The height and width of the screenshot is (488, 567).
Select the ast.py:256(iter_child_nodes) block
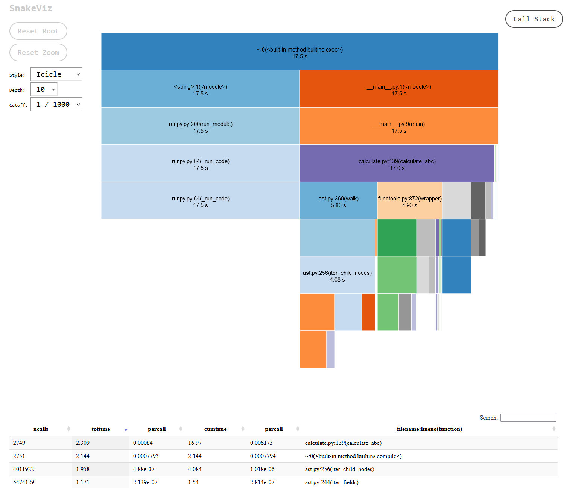click(x=337, y=275)
